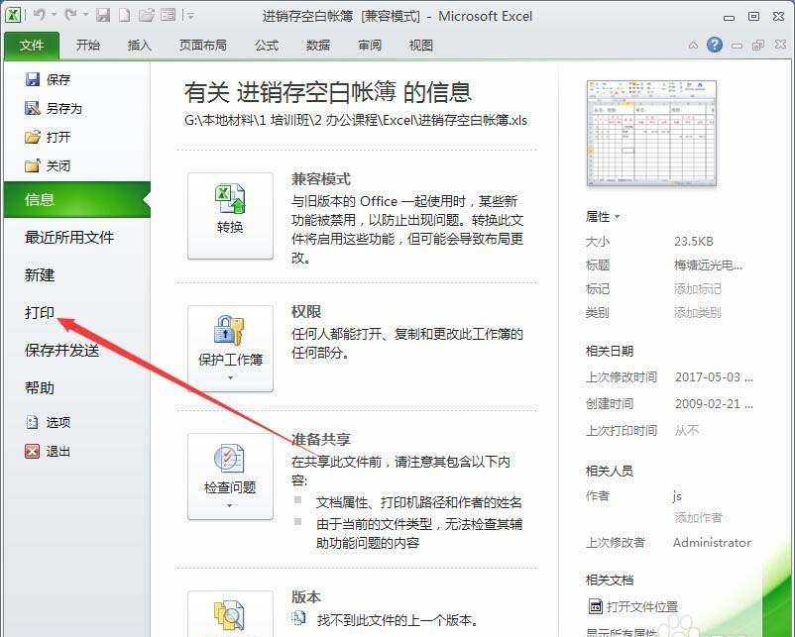The height and width of the screenshot is (637, 795).
Task: Choose 另存为 in the backstage menu
Action: tap(54, 108)
